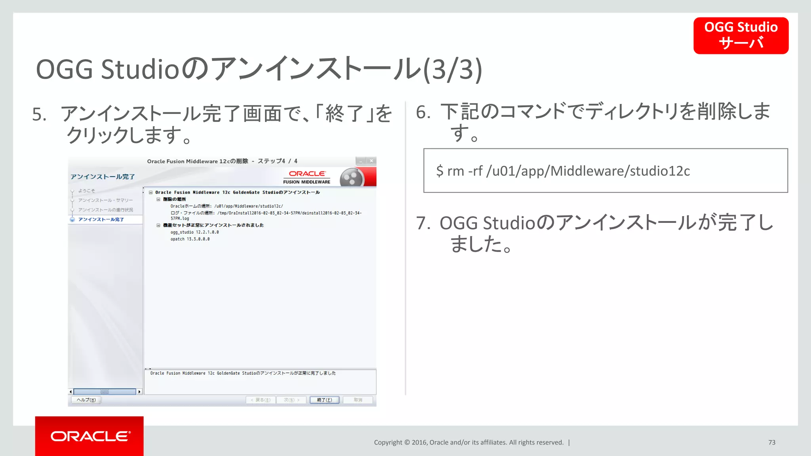Select the アンインストールの進行状況 step
The height and width of the screenshot is (456, 811).
pyautogui.click(x=105, y=210)
